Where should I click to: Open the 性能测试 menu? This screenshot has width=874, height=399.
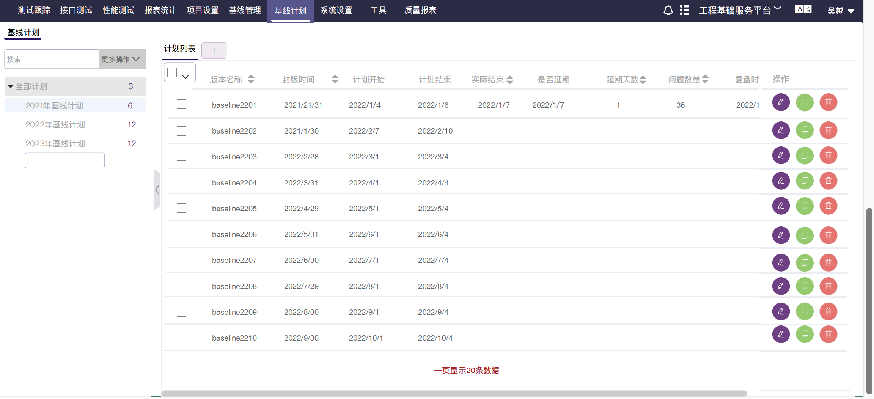pyautogui.click(x=118, y=10)
